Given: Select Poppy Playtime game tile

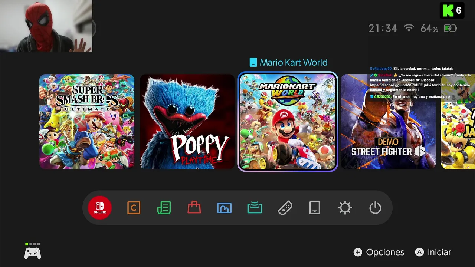Looking at the screenshot, I should (187, 122).
